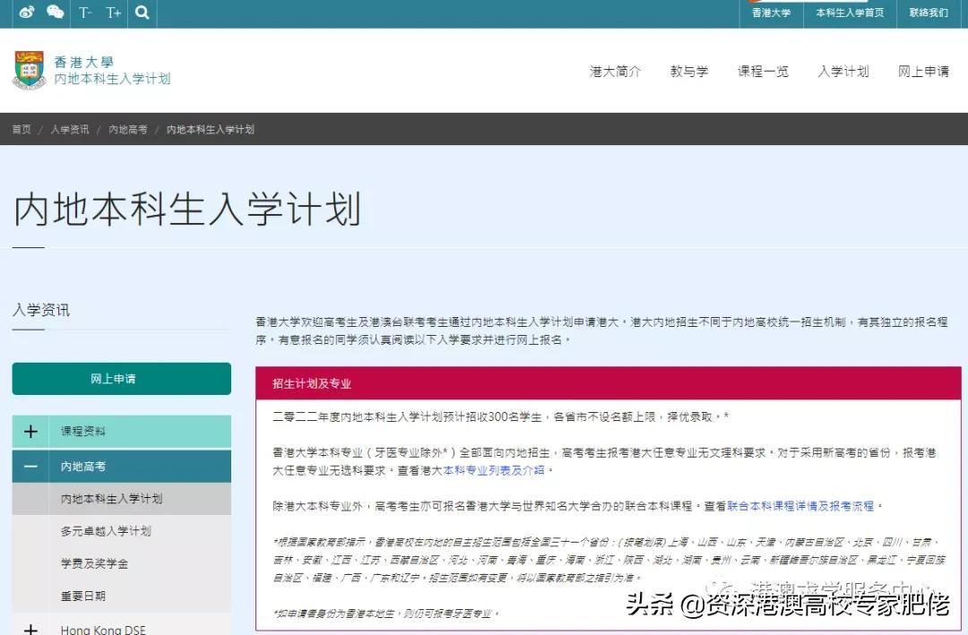The image size is (968, 635).
Task: Open the search magnifier icon
Action: click(x=142, y=13)
